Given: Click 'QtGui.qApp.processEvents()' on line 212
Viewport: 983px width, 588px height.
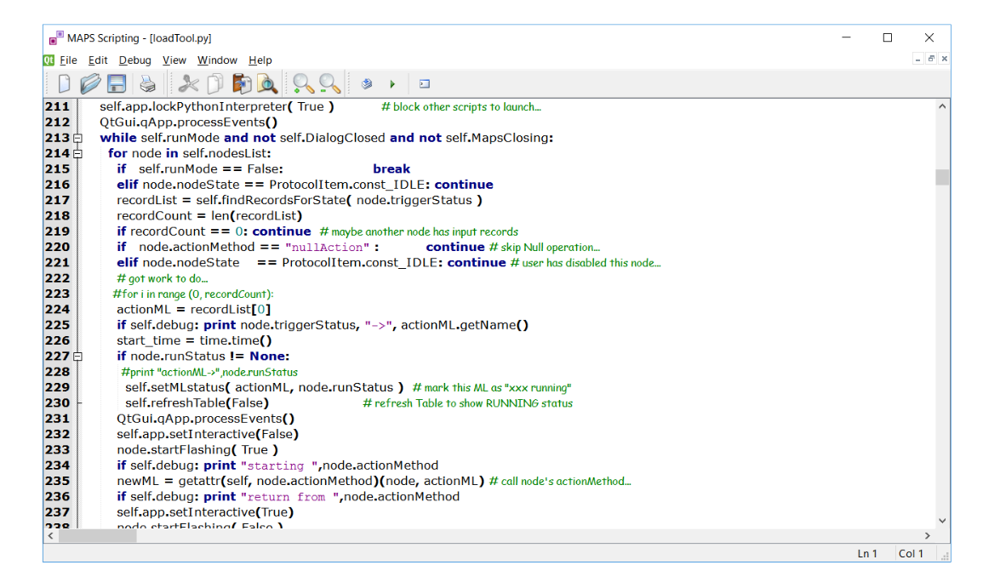Looking at the screenshot, I should 188,123.
